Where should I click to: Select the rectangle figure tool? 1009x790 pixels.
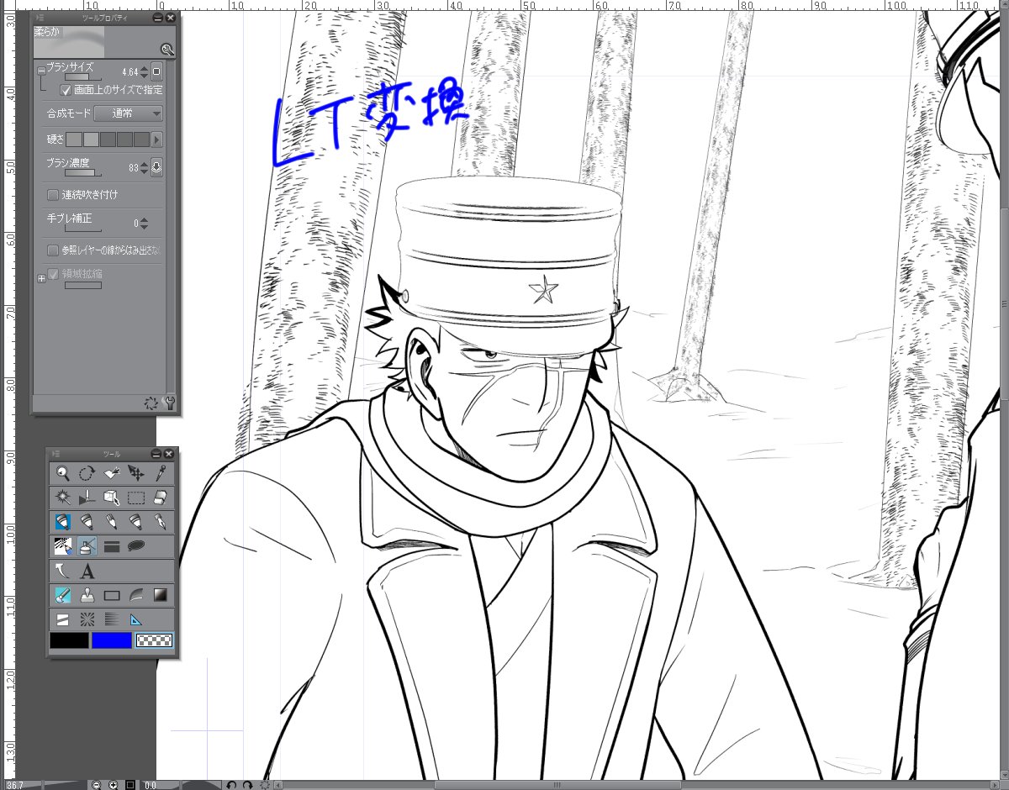(111, 596)
